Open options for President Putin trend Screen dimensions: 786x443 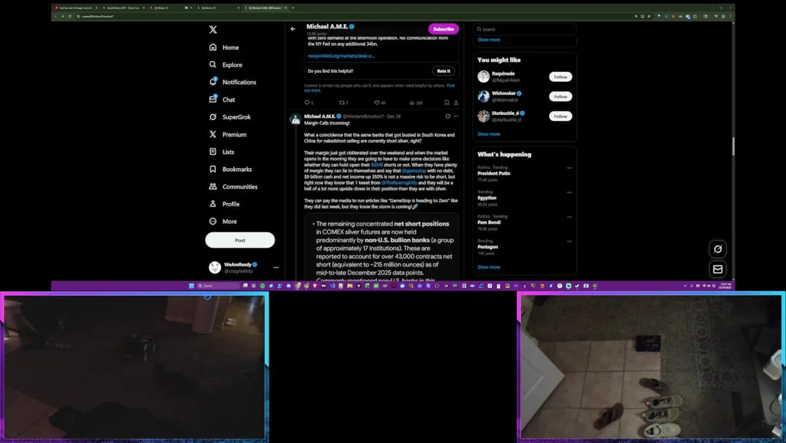(569, 168)
